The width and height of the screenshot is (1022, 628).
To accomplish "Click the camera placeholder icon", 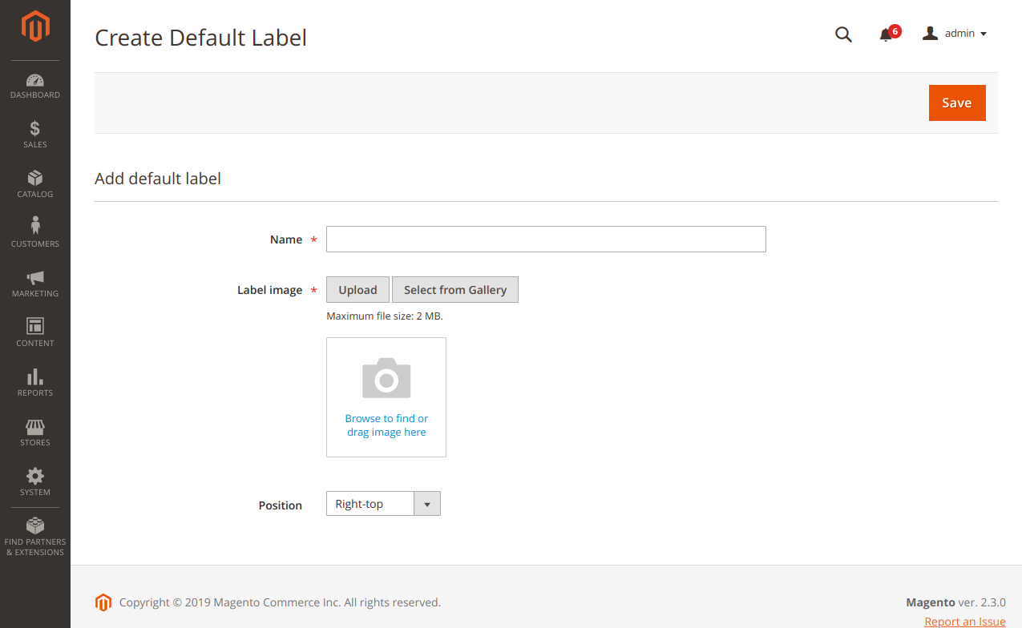I will [386, 378].
